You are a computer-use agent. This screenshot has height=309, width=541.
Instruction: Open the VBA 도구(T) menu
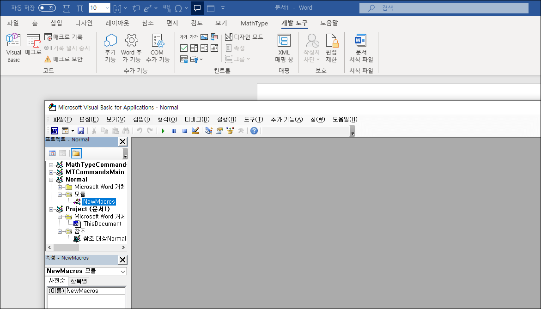coord(254,119)
